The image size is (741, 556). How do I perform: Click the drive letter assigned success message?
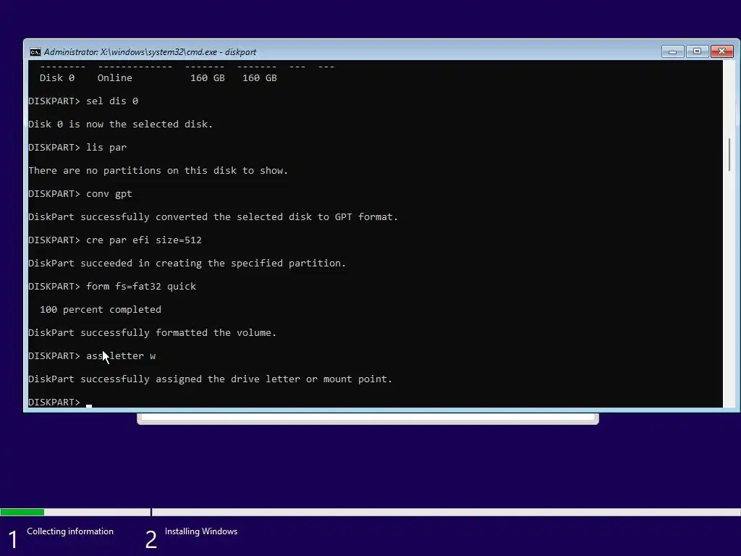pos(211,379)
